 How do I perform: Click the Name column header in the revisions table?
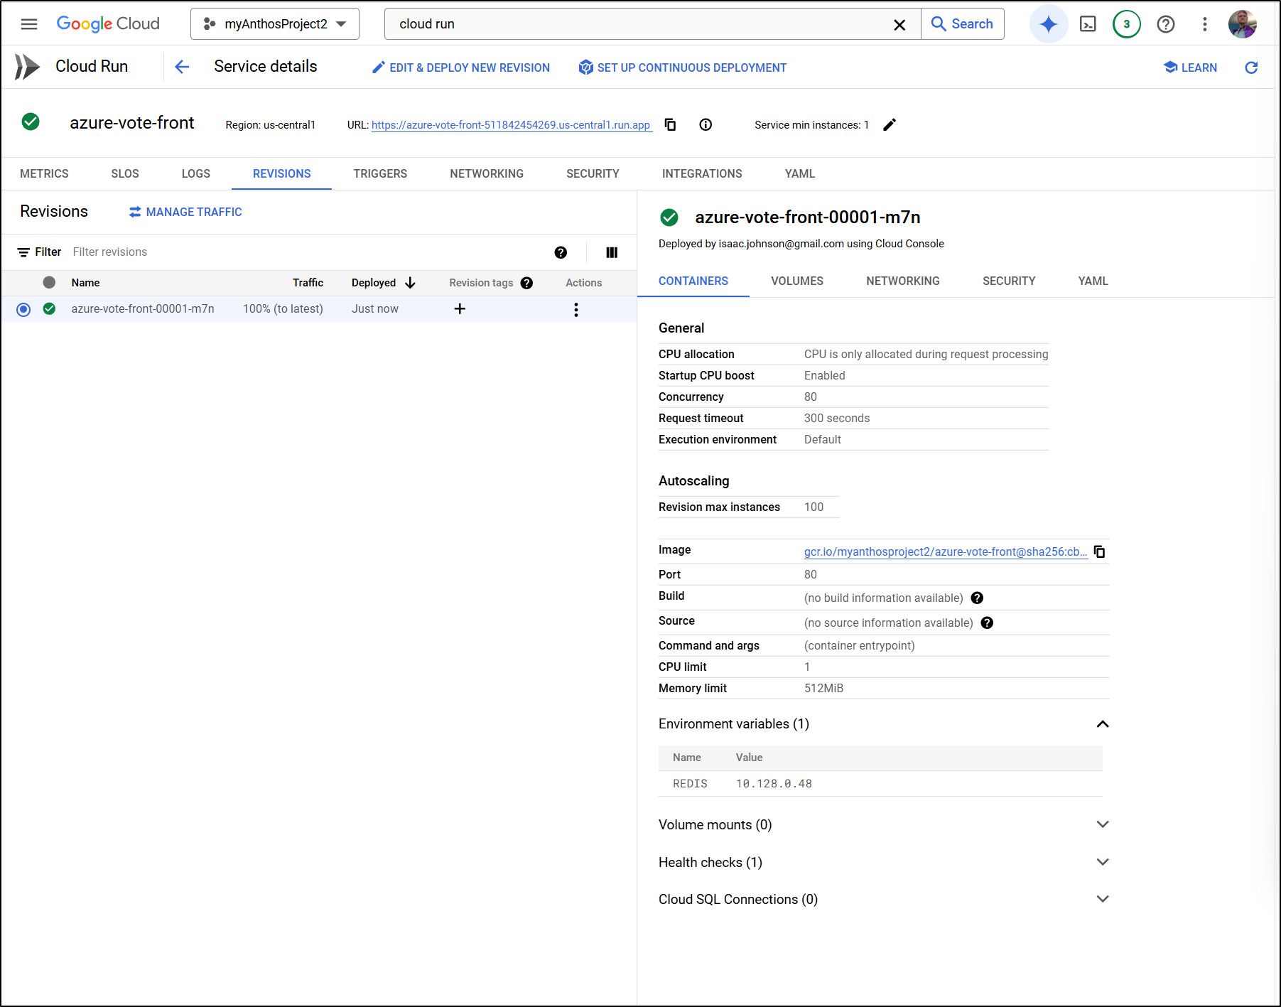click(x=85, y=283)
